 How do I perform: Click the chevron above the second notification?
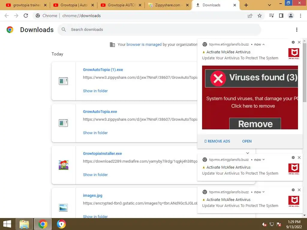(248, 153)
